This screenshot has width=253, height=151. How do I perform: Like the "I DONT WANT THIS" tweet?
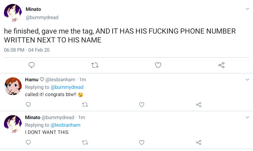click(x=142, y=142)
